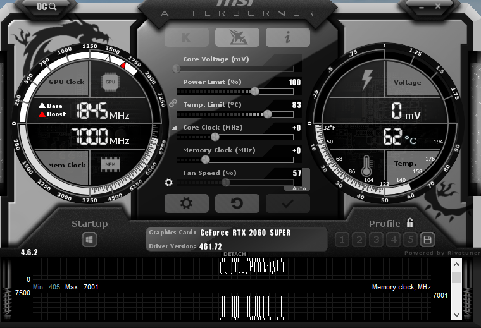Click the Fan Speed value 57
This screenshot has height=328, width=481.
click(x=297, y=173)
